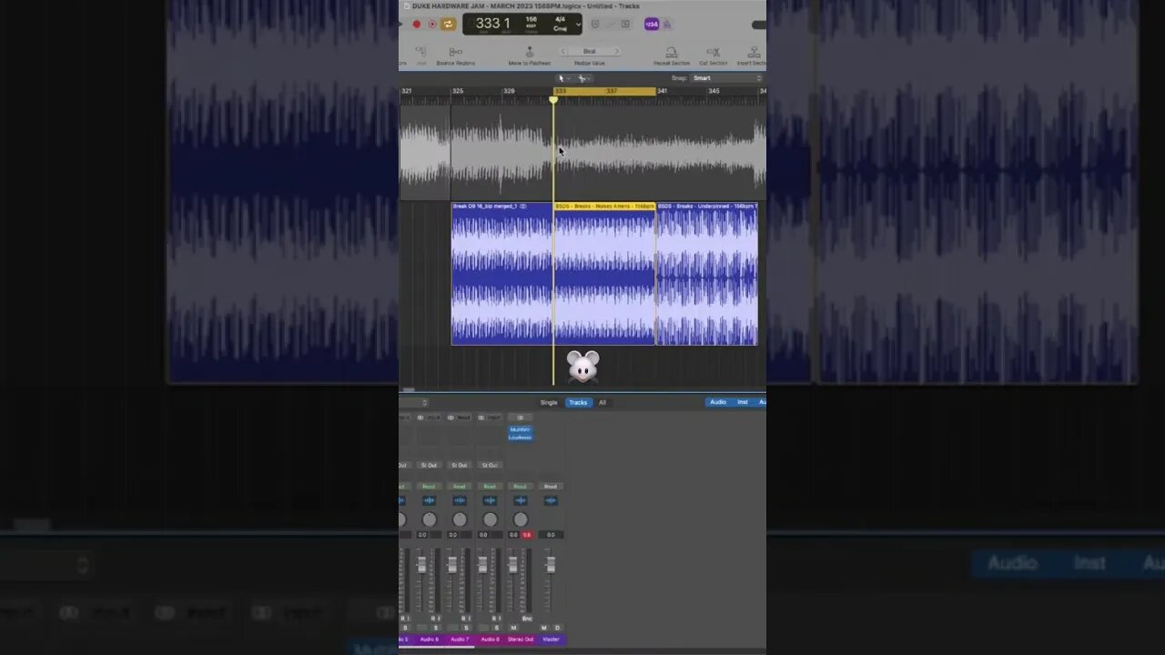Open Master Read automation mode menu
Viewport: 1165px width, 655px height.
pos(550,487)
